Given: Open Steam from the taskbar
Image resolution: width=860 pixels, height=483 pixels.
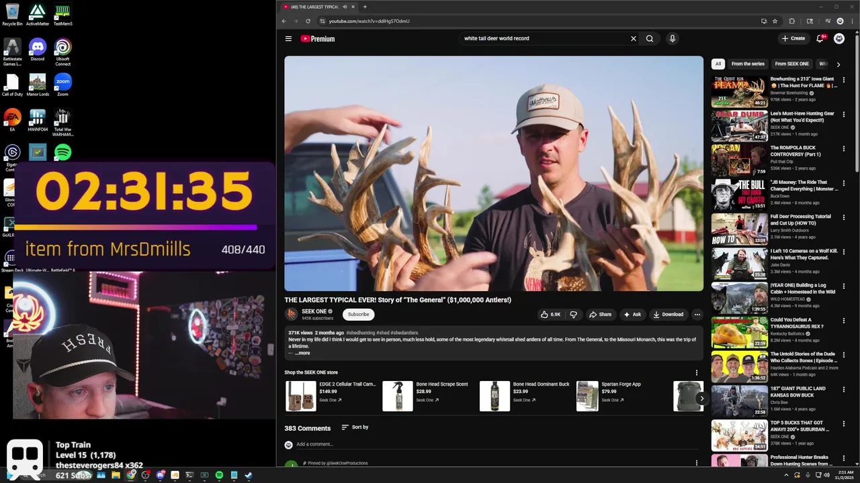Looking at the screenshot, I should tap(249, 476).
